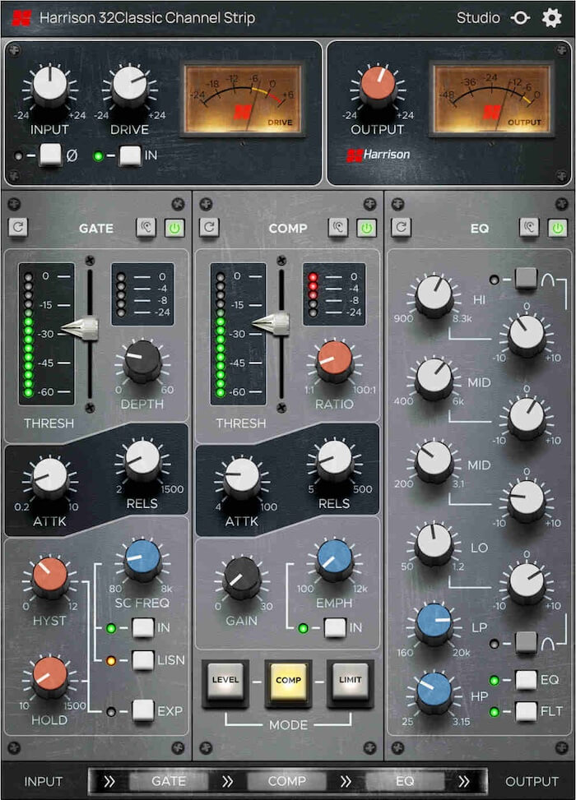Click the COMP section listen ear icon

337,227
